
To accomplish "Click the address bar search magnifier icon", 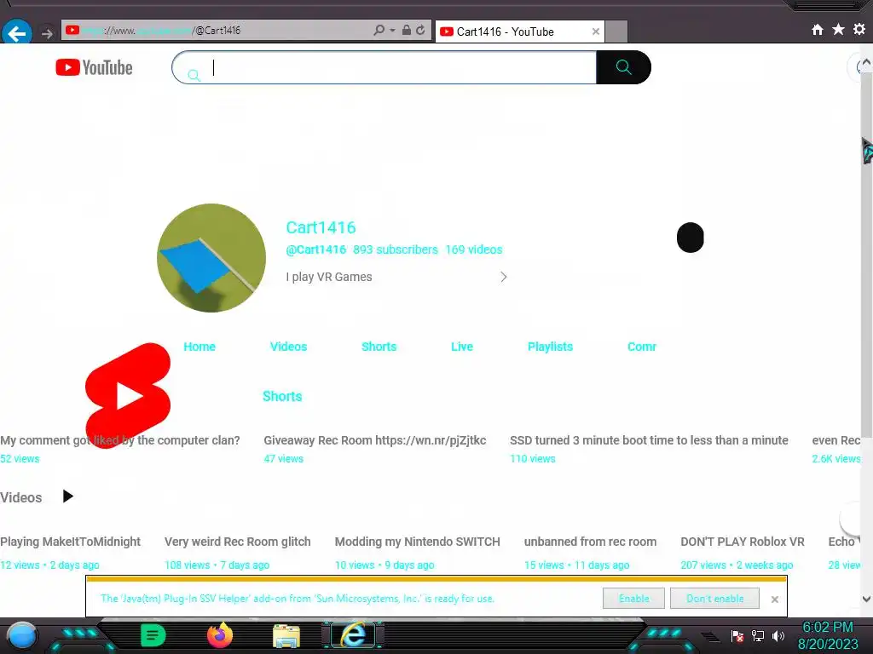I will (379, 30).
